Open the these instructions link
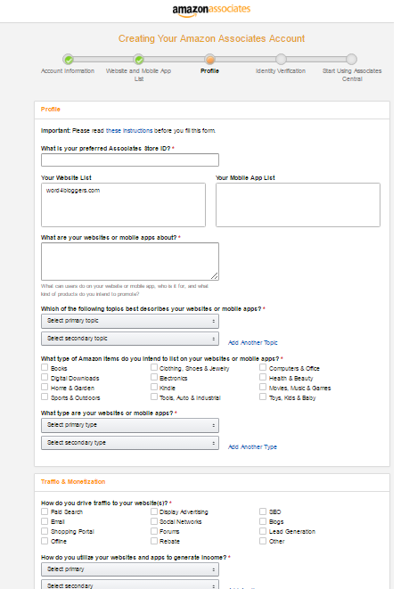Viewport: 409px width, 589px height. (129, 131)
